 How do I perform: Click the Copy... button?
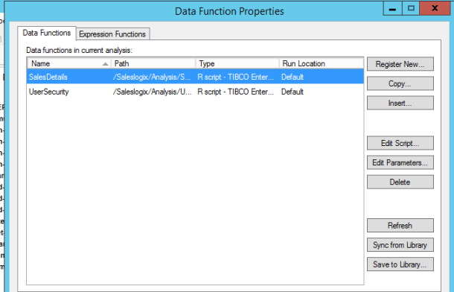tap(400, 83)
